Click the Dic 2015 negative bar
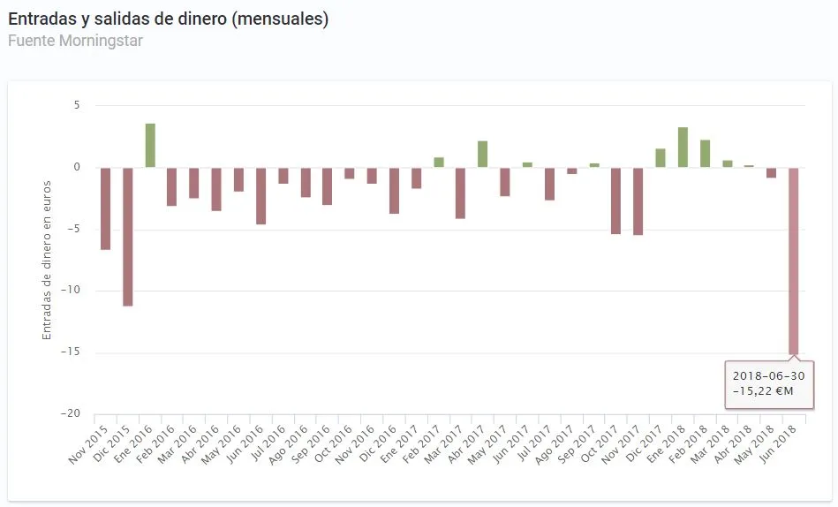 tap(128, 236)
